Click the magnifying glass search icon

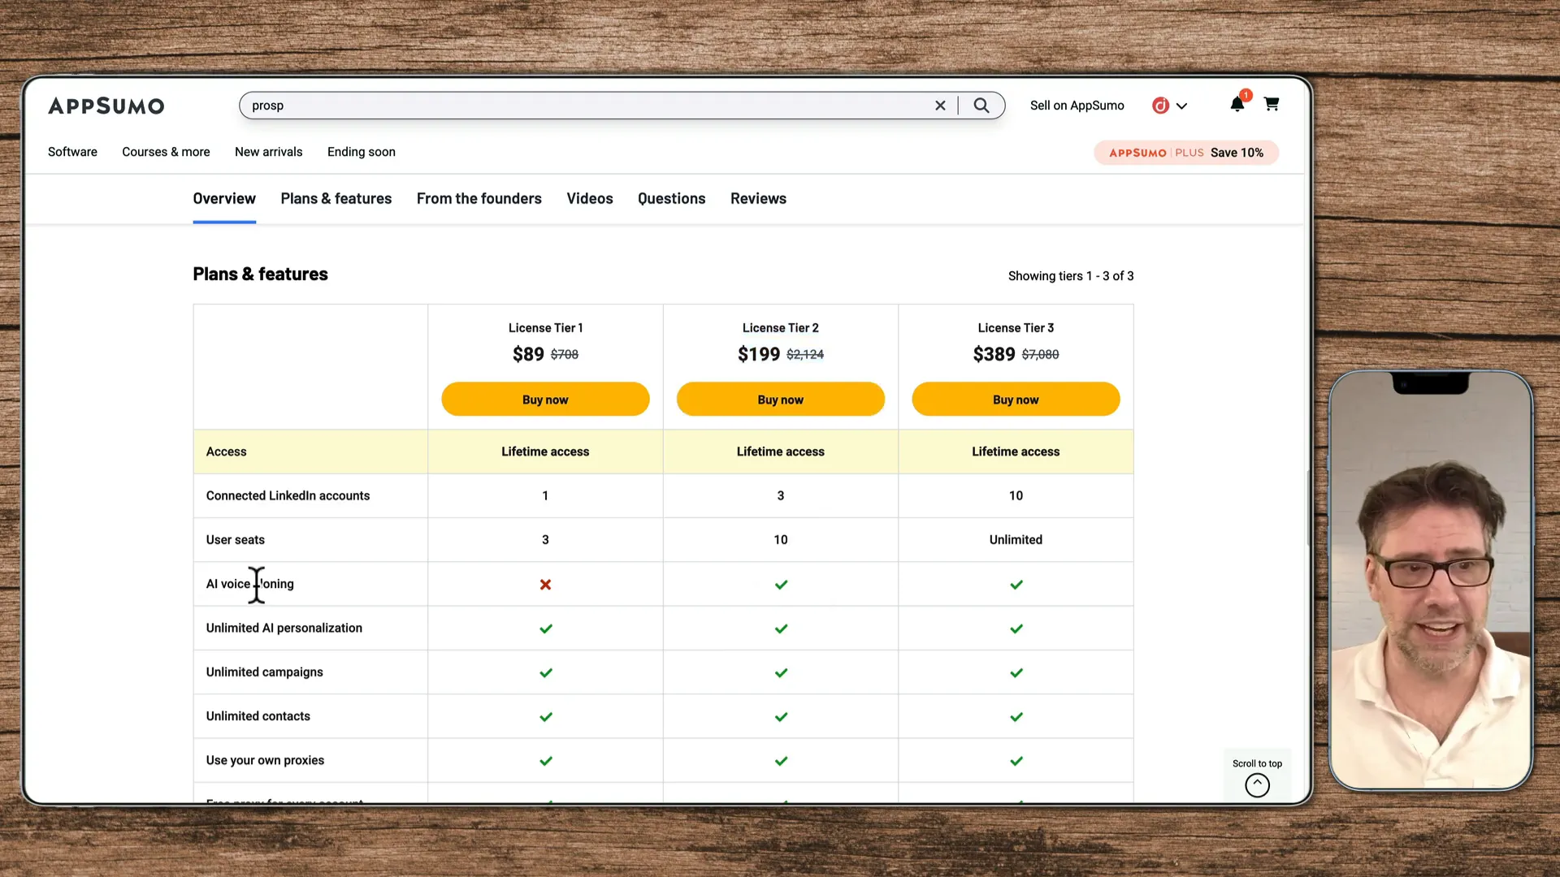click(x=981, y=106)
